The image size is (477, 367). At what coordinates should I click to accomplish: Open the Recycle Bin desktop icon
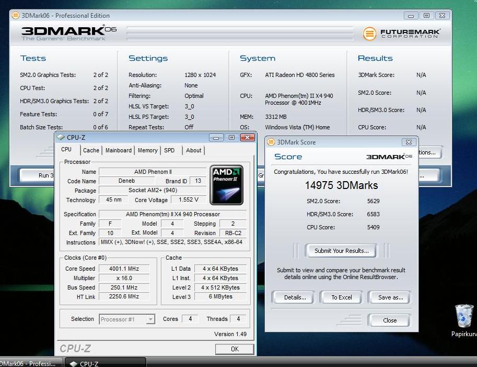pyautogui.click(x=464, y=320)
